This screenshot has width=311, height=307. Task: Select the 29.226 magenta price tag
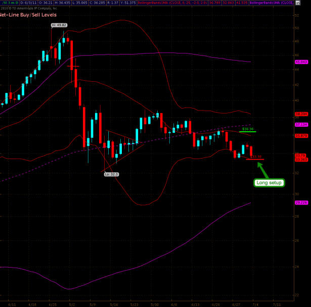[x=301, y=202]
